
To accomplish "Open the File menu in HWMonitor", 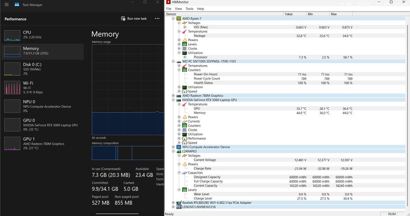I will pyautogui.click(x=169, y=9).
